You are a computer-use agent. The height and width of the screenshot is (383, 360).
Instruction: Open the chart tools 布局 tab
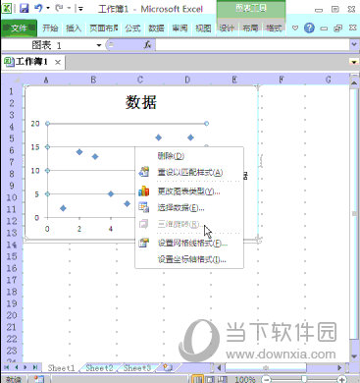tap(250, 28)
